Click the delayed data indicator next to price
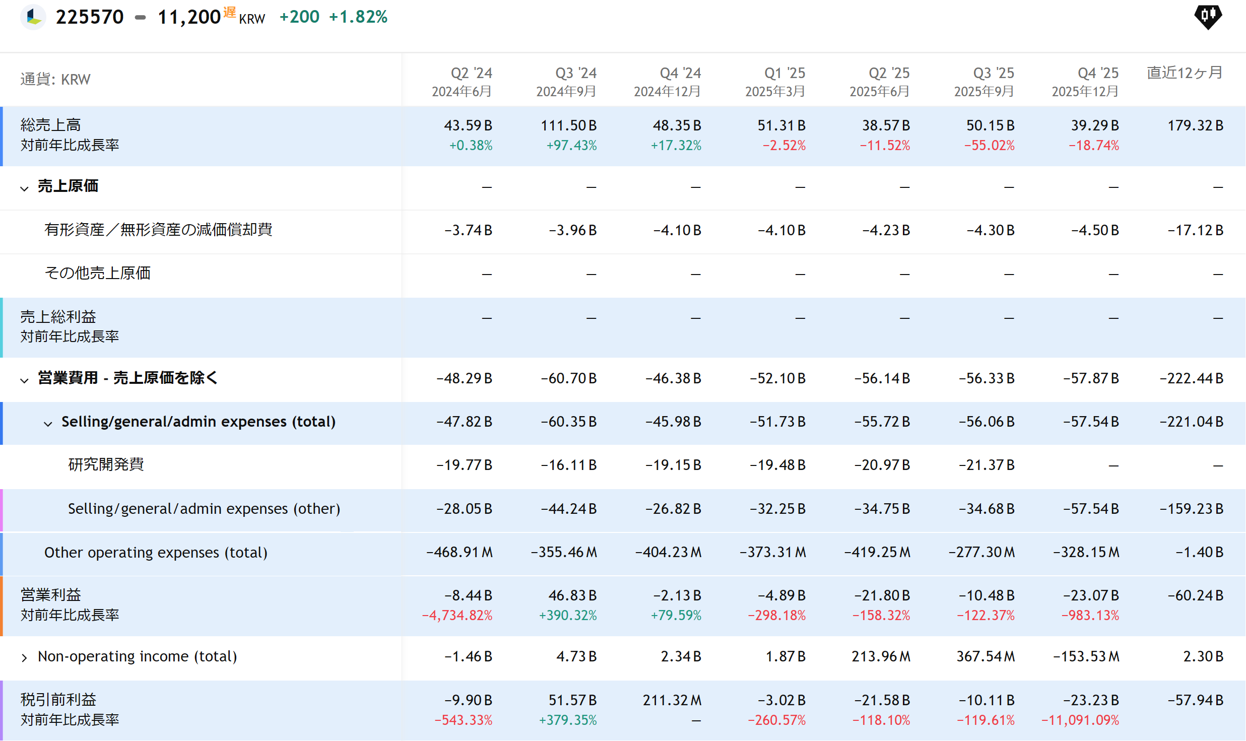This screenshot has height=741, width=1246. click(x=229, y=12)
